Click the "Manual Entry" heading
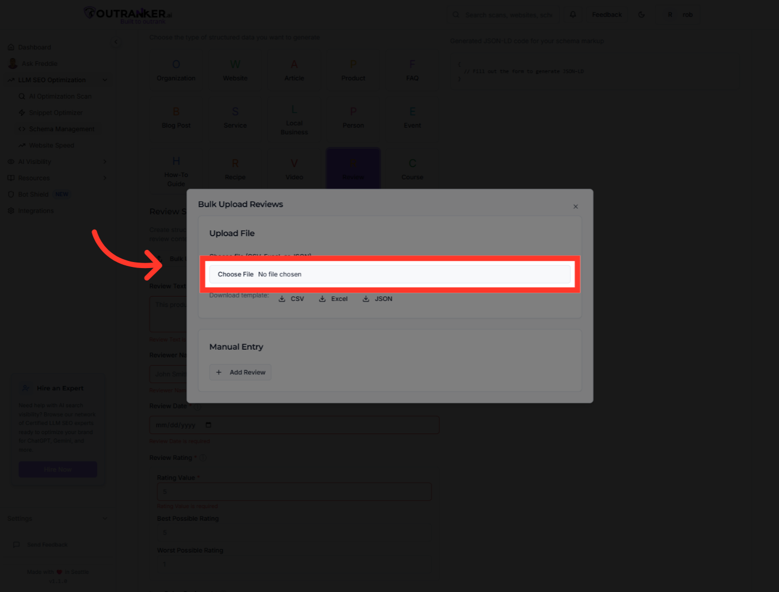Viewport: 779px width, 592px height. pos(236,347)
